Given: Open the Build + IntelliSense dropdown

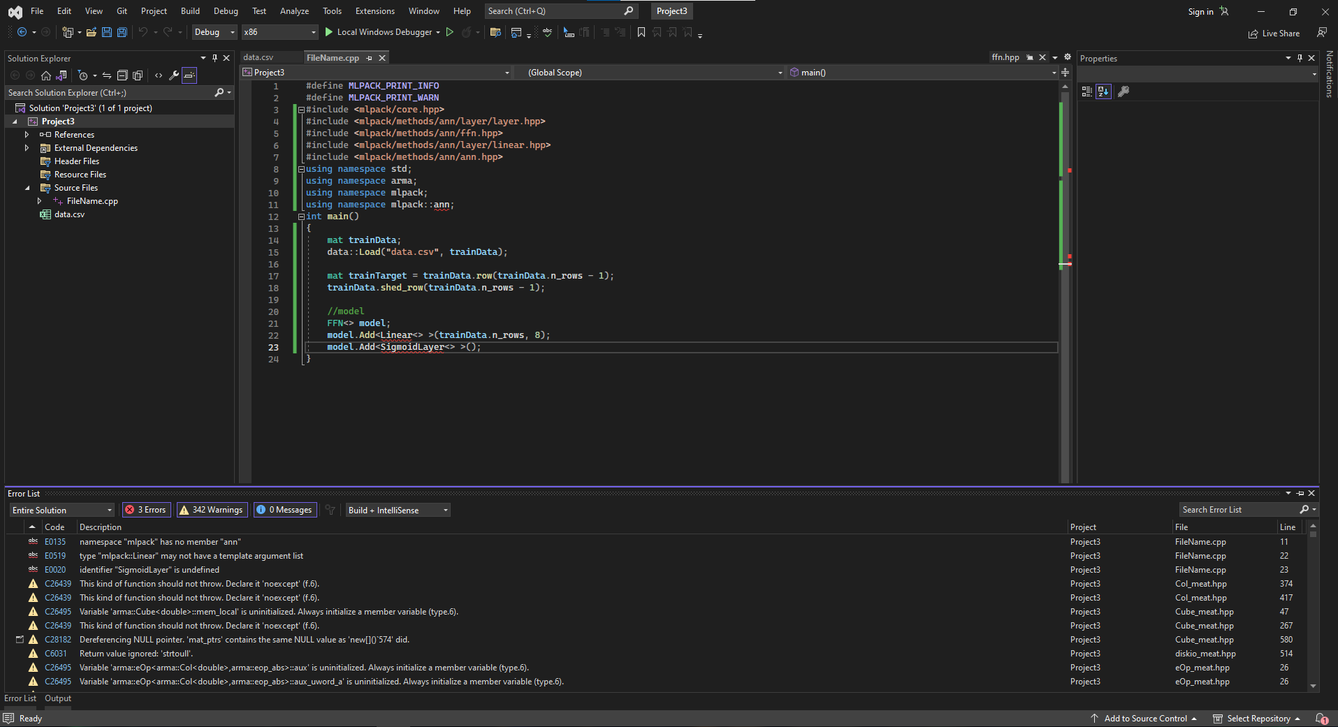Looking at the screenshot, I should (398, 511).
